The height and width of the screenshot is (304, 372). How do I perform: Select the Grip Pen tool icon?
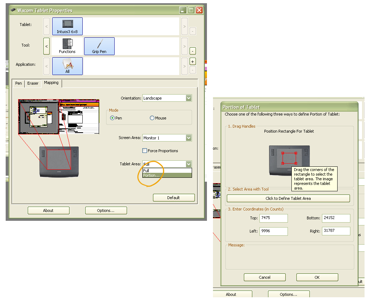pos(99,46)
